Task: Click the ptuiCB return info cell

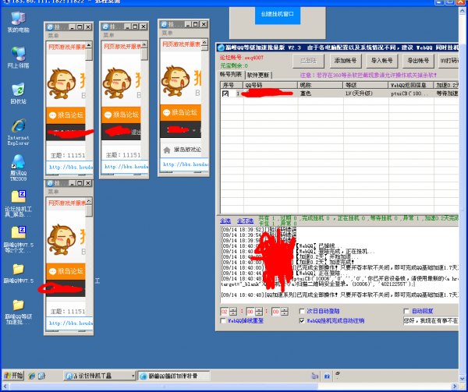Action: click(409, 94)
